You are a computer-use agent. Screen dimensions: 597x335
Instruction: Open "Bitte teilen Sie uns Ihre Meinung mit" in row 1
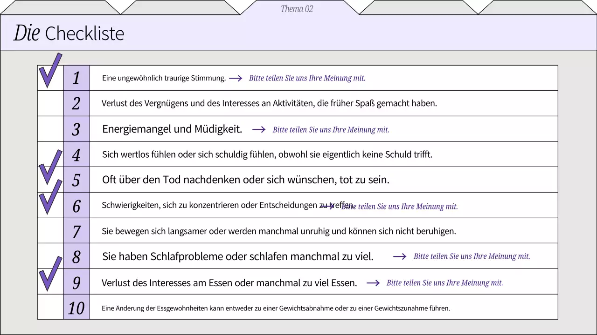307,78
